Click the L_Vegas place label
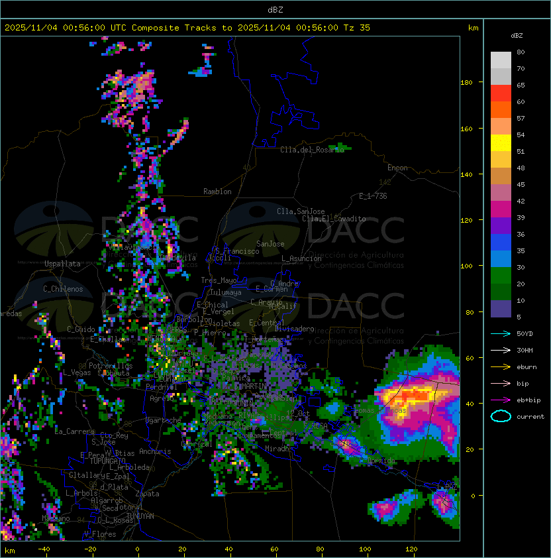The height and width of the screenshot is (558, 551). 77,372
